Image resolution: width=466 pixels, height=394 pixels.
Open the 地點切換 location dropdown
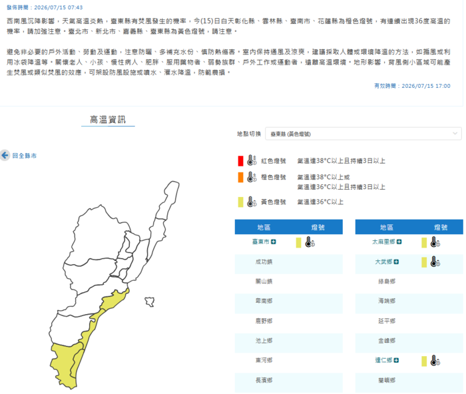(x=363, y=134)
